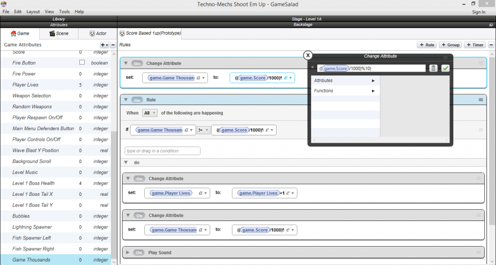
Task: Collapse the top Change Attribute behavior
Action: [126, 63]
